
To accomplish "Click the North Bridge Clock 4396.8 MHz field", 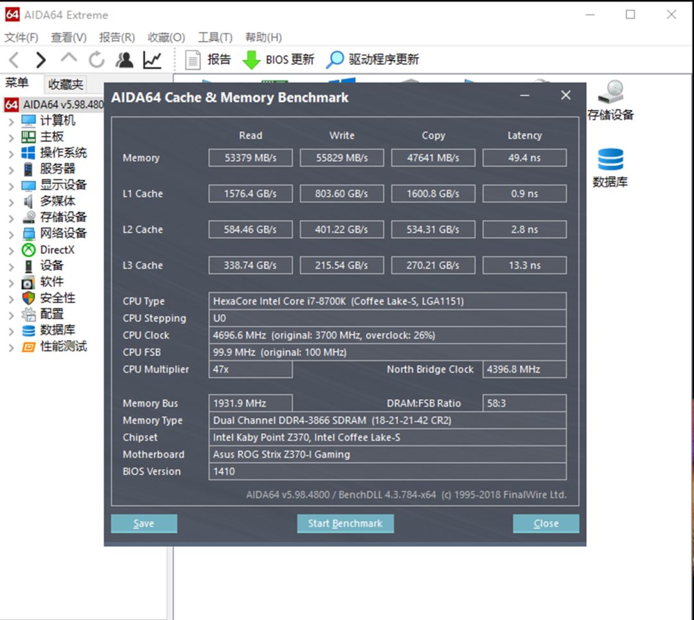I will (x=524, y=369).
